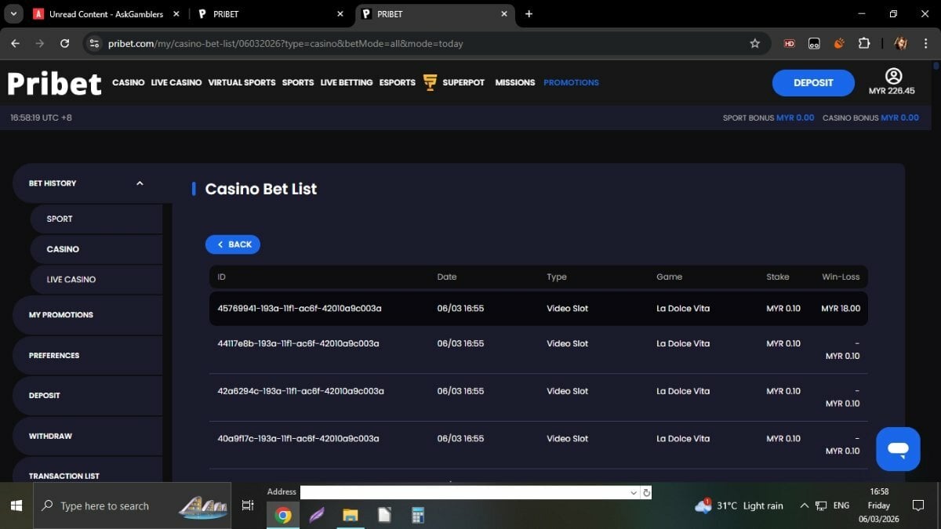The image size is (941, 529).
Task: Bookmark this page with the star icon
Action: tap(754, 44)
